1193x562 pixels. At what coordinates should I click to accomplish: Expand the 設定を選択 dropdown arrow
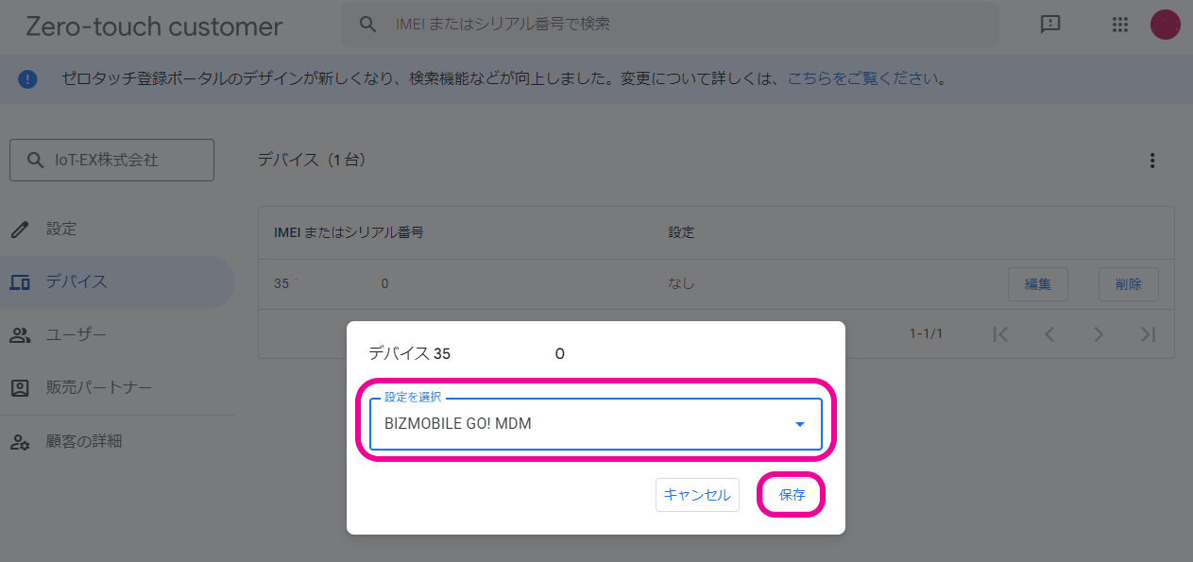800,424
